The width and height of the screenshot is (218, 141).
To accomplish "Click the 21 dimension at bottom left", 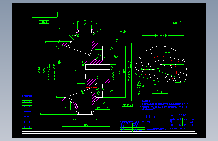I will click(66, 108).
